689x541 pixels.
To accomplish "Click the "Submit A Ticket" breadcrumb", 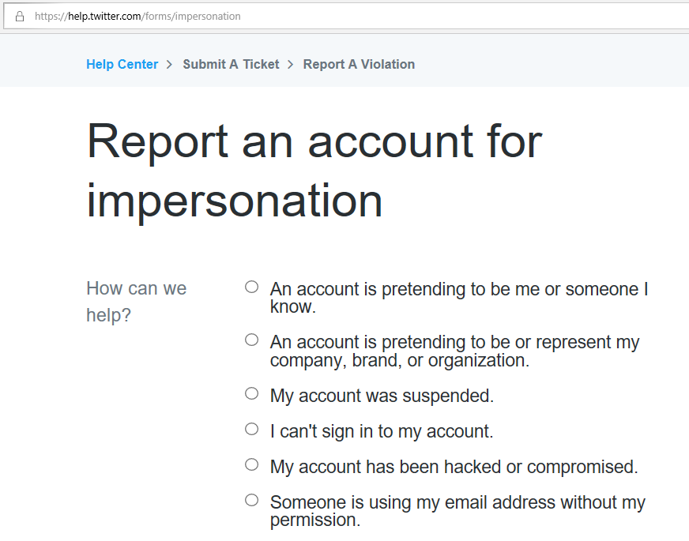I will tap(231, 64).
